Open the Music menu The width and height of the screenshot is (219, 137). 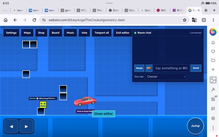pos(70,33)
